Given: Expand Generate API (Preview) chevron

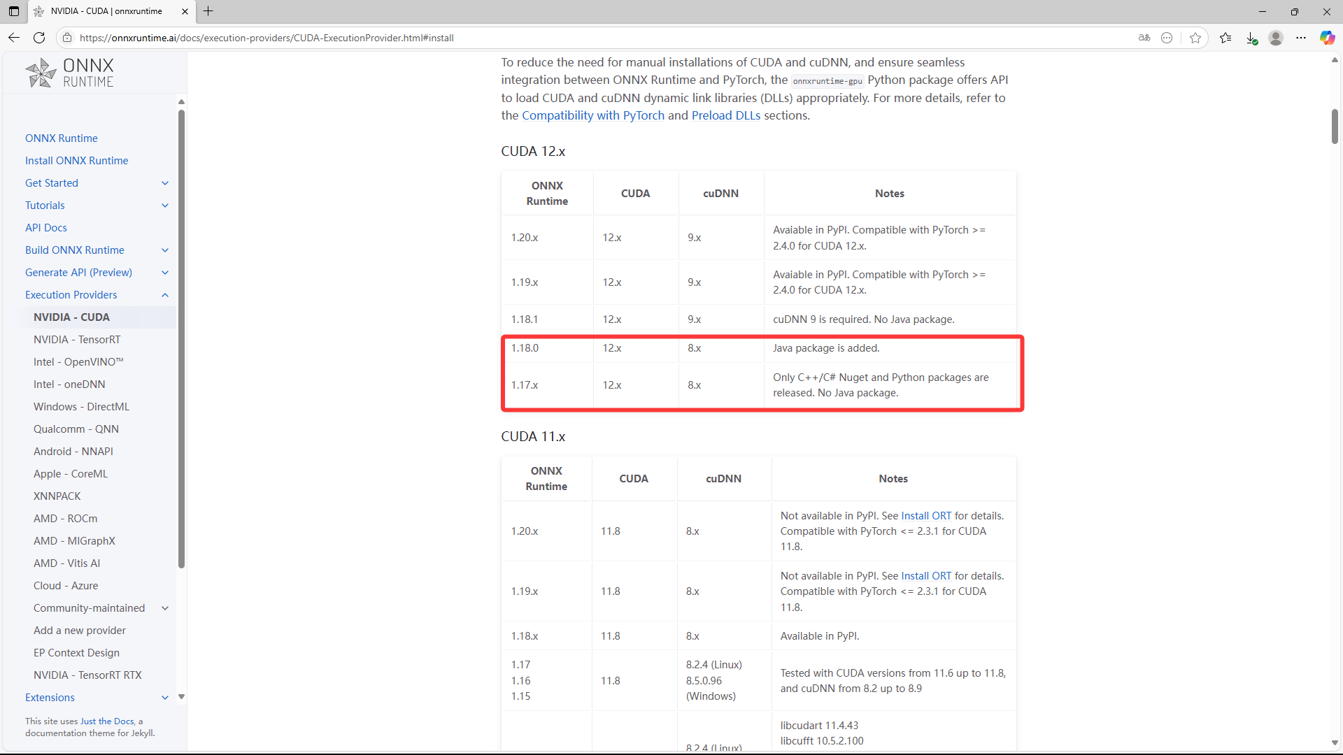Looking at the screenshot, I should pos(165,273).
